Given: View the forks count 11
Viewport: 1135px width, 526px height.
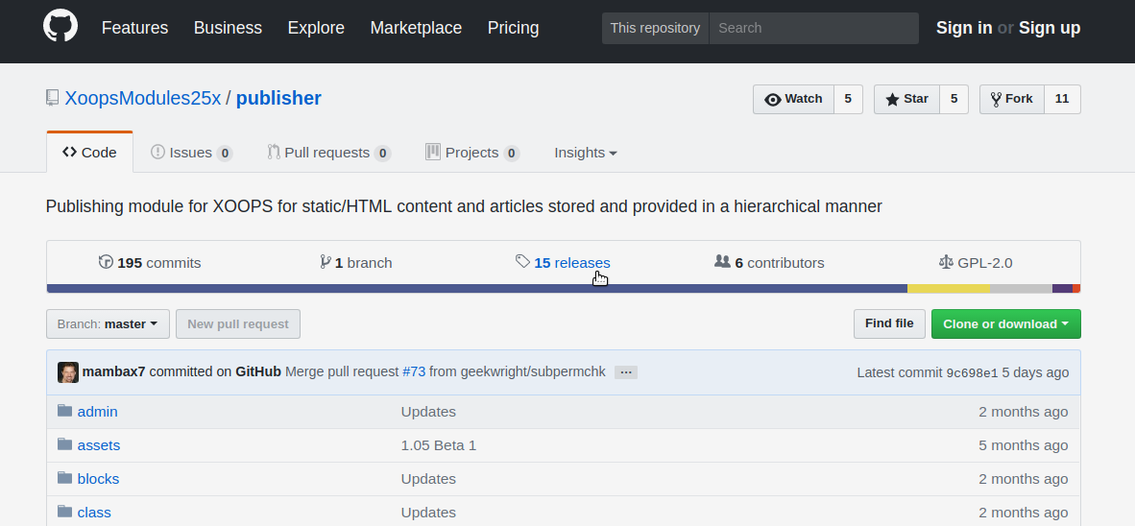Looking at the screenshot, I should 1062,99.
